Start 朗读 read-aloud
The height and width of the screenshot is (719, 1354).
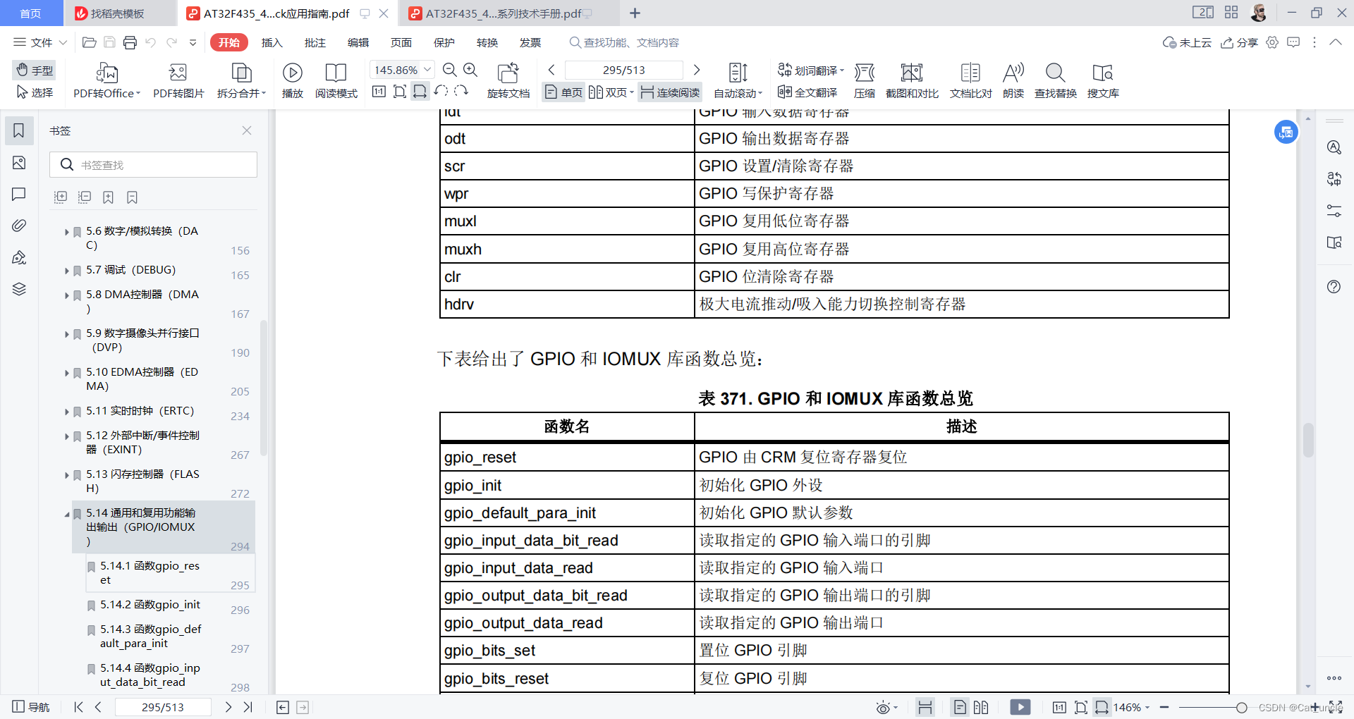1013,80
